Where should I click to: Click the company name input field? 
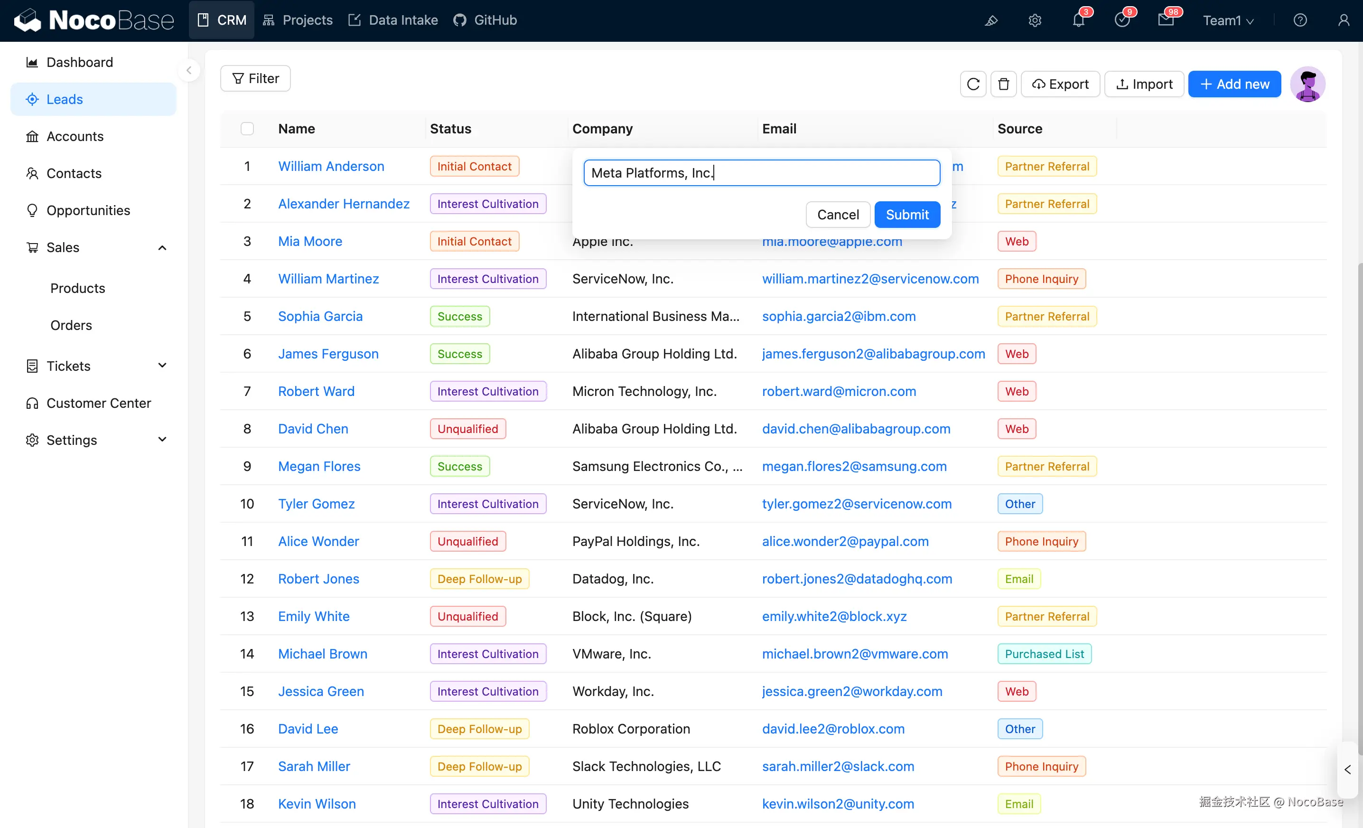762,173
